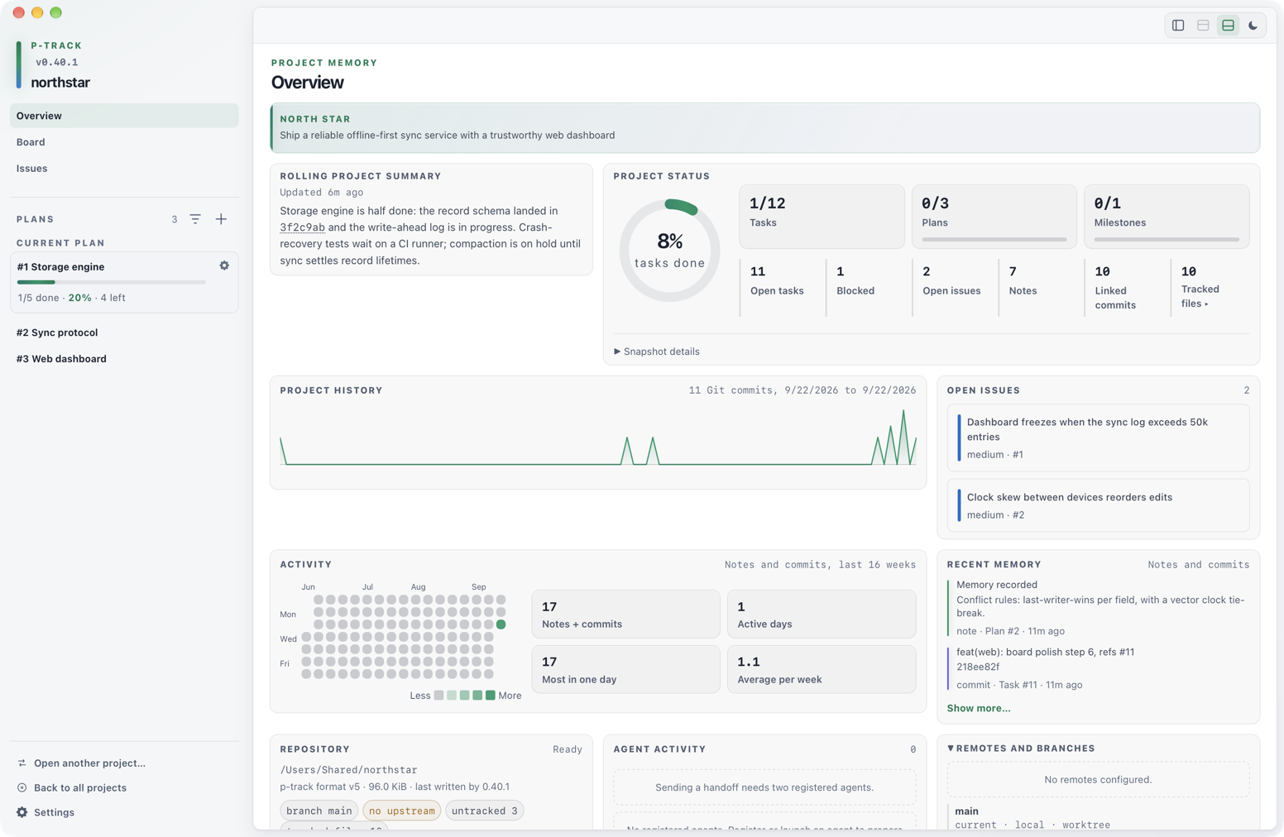Open the plans filter icon
The width and height of the screenshot is (1284, 837).
[195, 219]
